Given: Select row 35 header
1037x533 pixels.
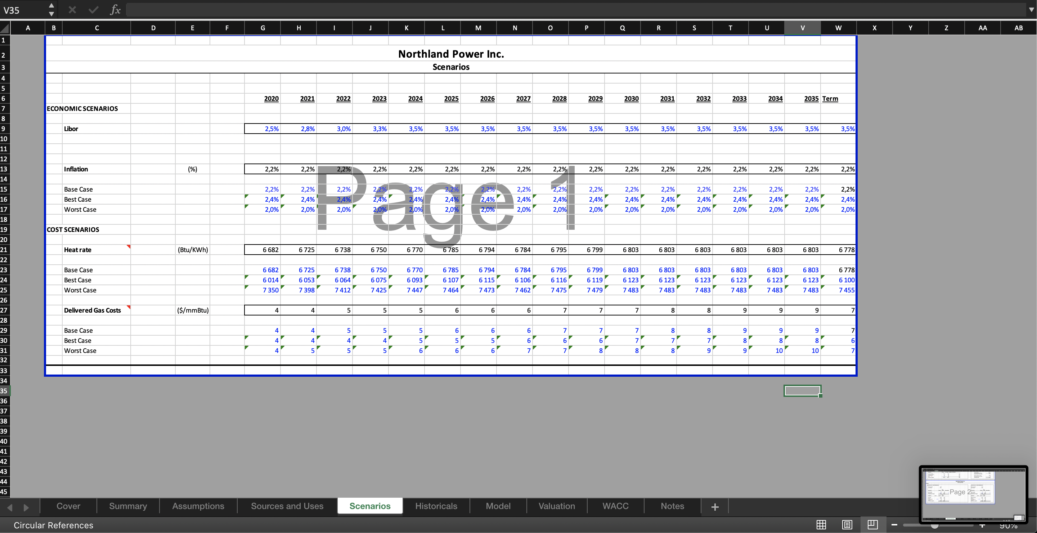Looking at the screenshot, I should 4,391.
